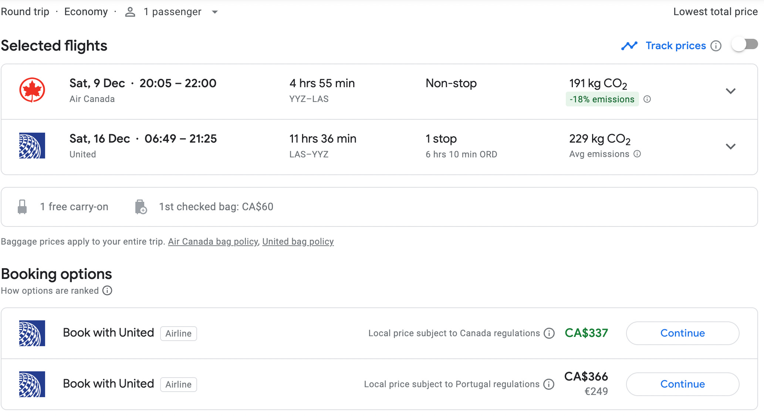Screen dimensions: 764x416
Task: Click the Air Canada maple leaf logo
Action: 32,90
